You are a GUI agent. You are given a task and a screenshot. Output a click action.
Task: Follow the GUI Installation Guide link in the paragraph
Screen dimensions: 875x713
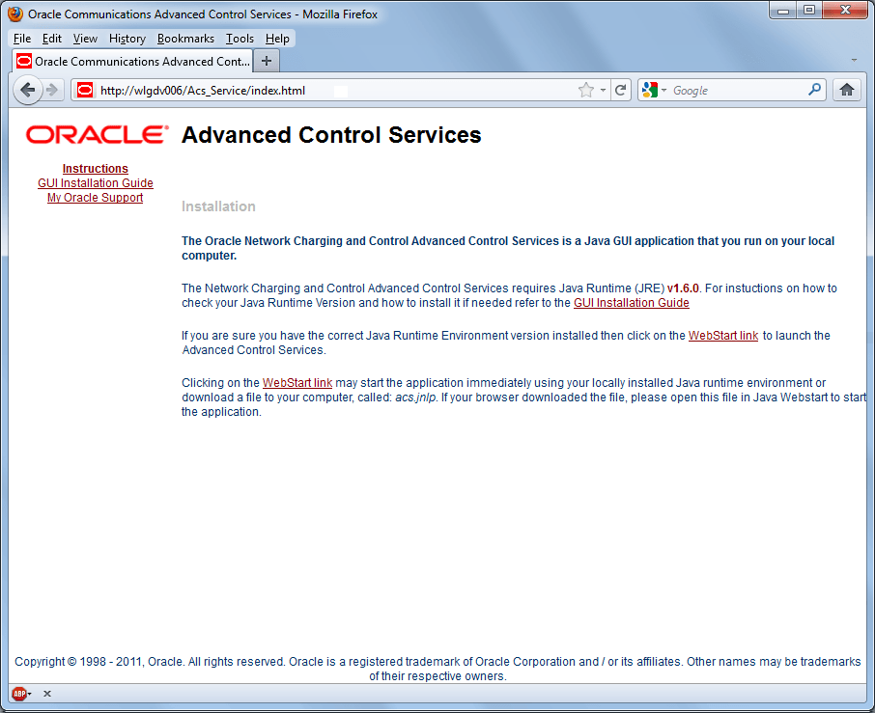click(631, 303)
